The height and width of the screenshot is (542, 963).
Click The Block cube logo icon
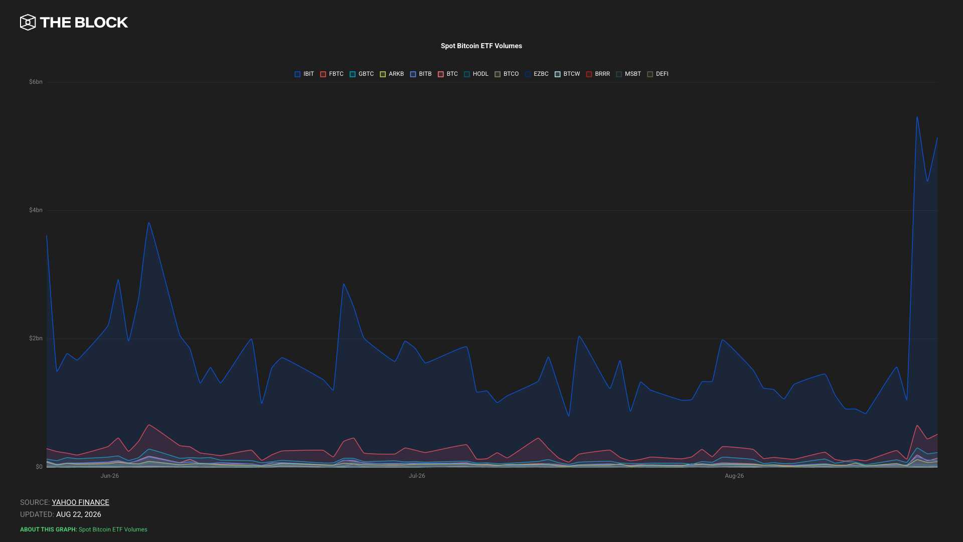click(x=28, y=22)
